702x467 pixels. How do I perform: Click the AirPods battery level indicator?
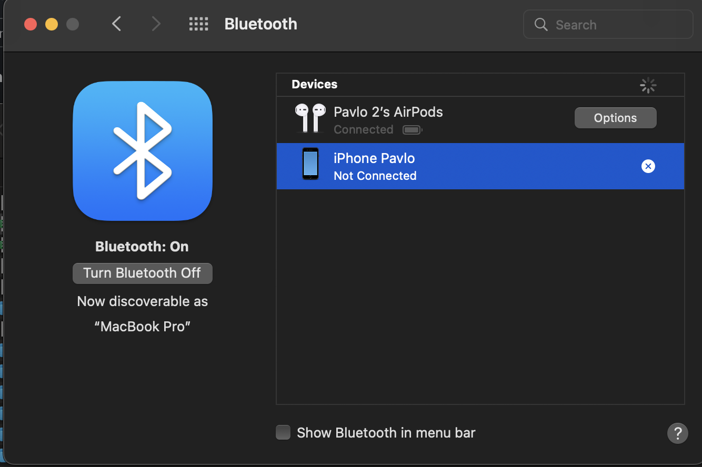413,130
